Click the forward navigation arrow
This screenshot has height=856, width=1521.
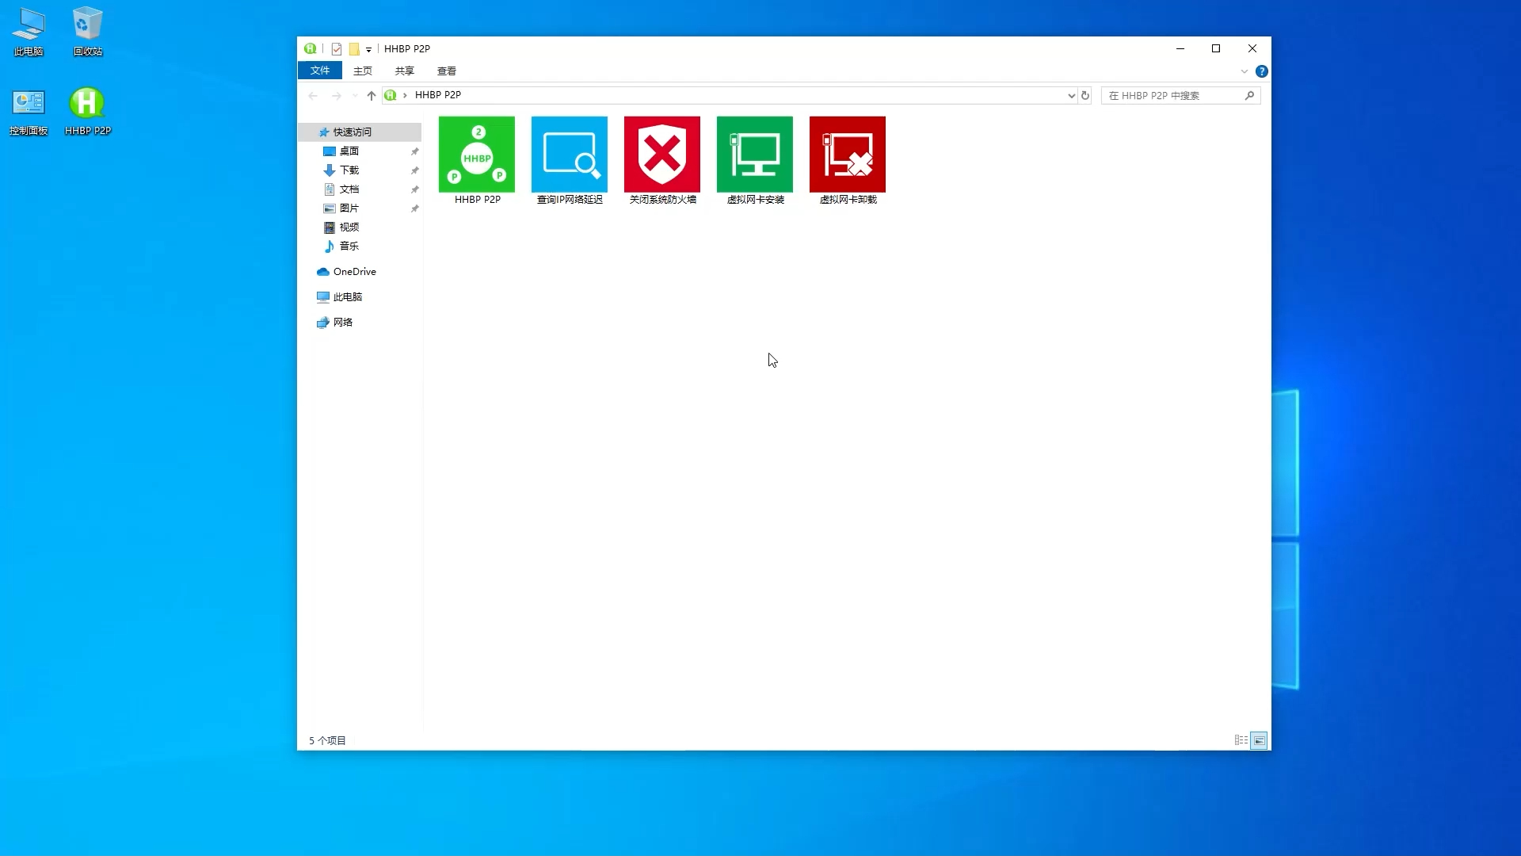tap(337, 95)
